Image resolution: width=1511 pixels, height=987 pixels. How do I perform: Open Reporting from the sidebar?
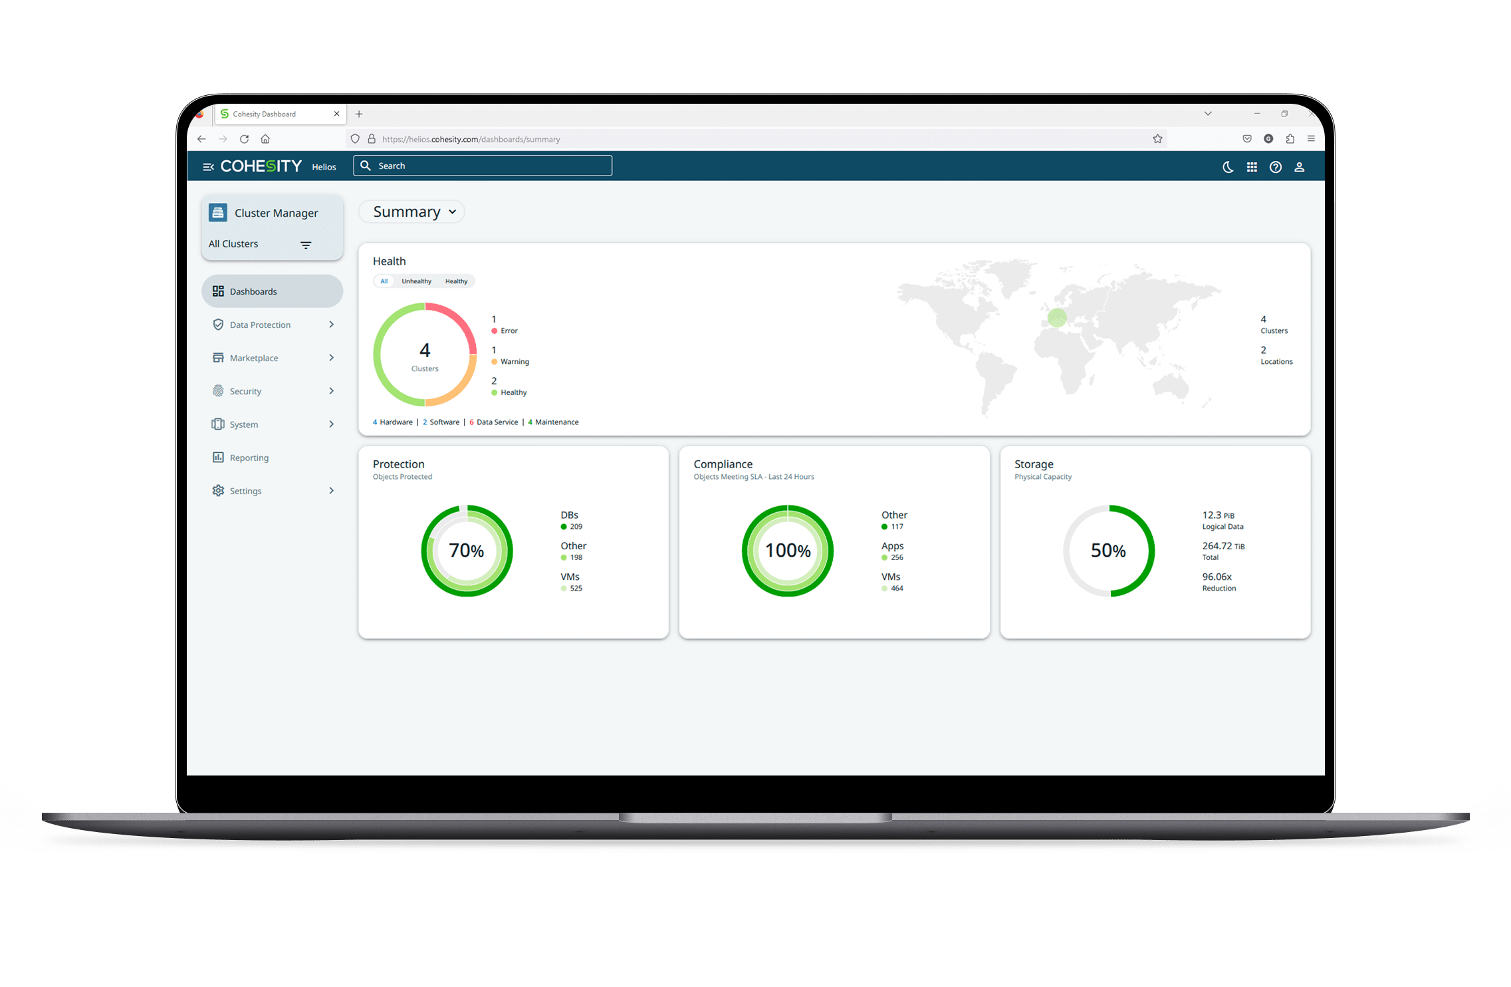coord(249,458)
